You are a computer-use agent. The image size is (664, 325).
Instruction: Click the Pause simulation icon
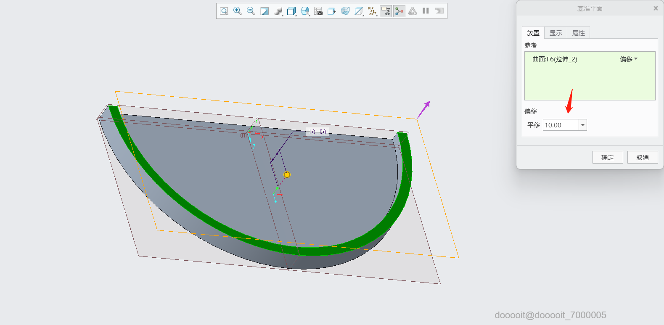426,11
